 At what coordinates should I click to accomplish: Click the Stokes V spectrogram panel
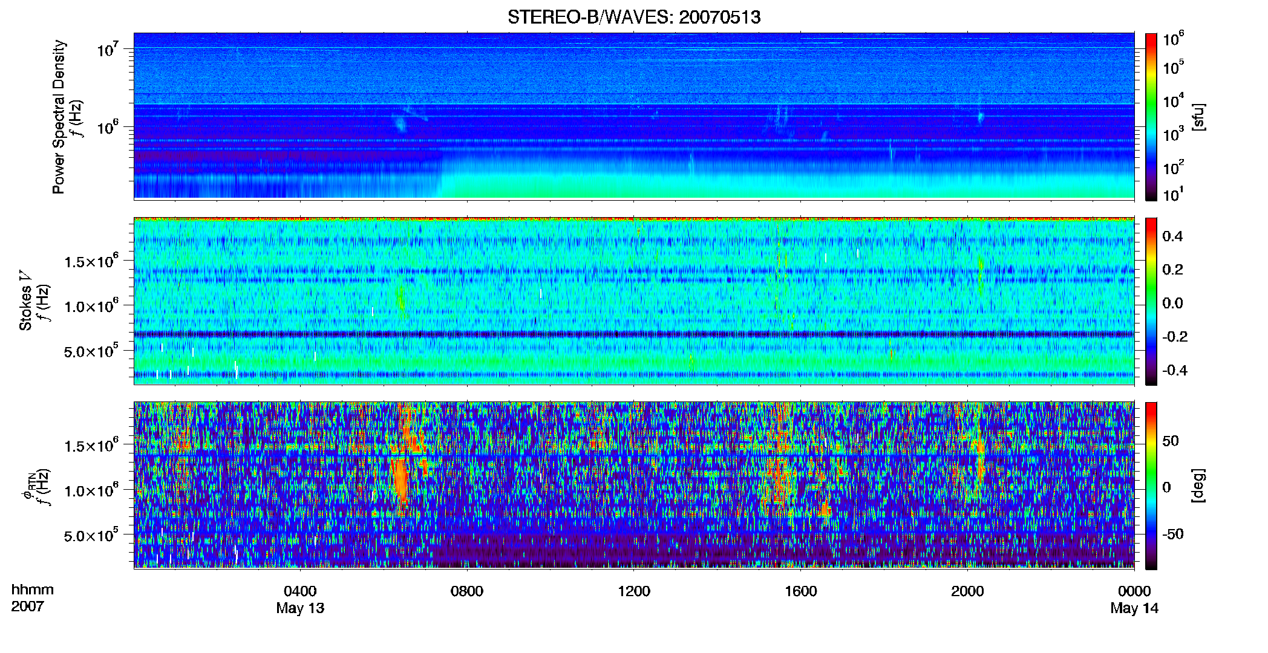pyautogui.click(x=634, y=301)
